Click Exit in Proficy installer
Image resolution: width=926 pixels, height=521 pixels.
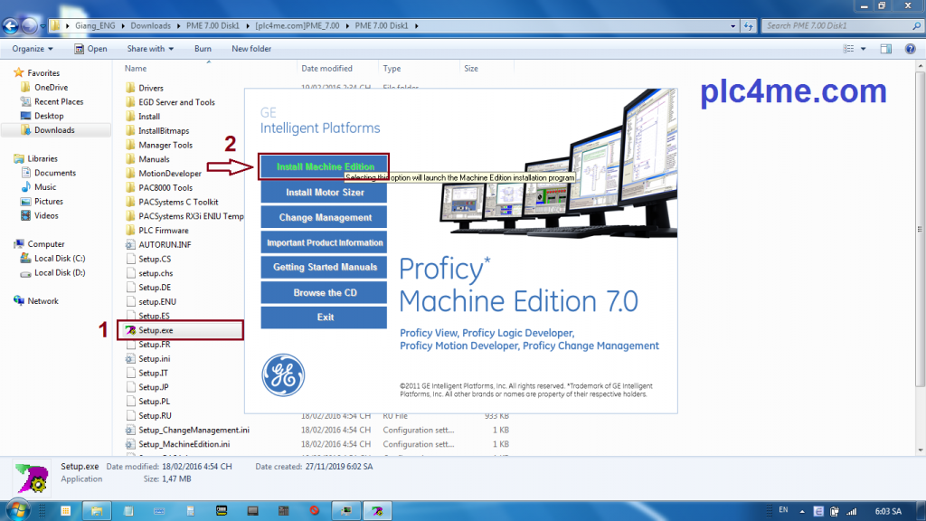click(x=324, y=317)
